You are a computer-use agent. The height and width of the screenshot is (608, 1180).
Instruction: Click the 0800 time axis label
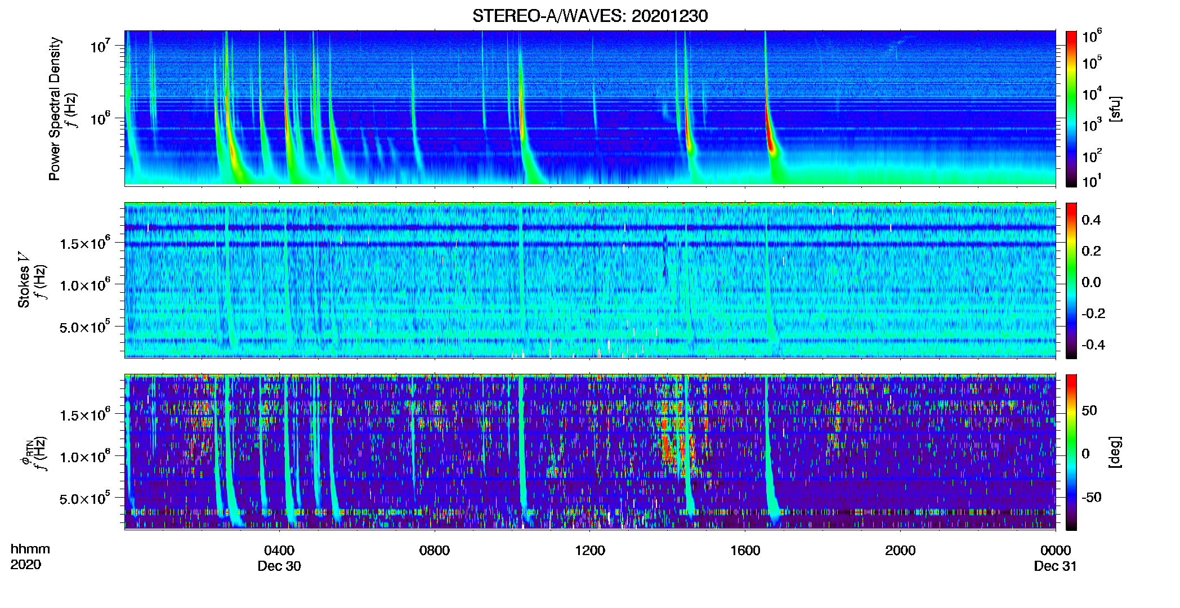pyautogui.click(x=435, y=550)
